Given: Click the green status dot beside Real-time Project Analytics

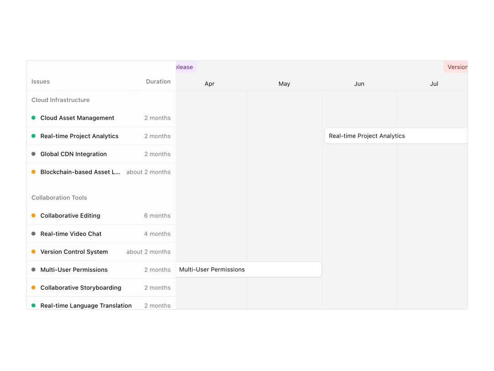Looking at the screenshot, I should (x=33, y=136).
